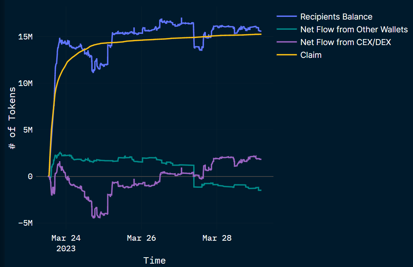This screenshot has width=413, height=267.
Task: Select the Mar 26 x-axis date label
Action: tap(141, 238)
